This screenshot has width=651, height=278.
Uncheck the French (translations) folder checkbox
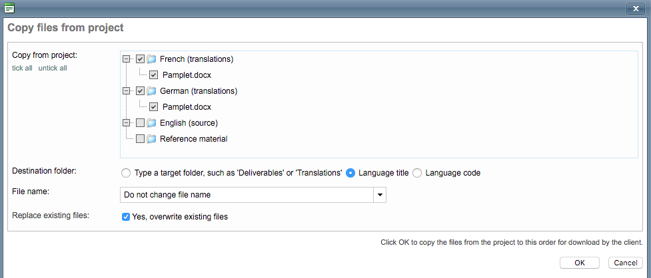pyautogui.click(x=140, y=59)
